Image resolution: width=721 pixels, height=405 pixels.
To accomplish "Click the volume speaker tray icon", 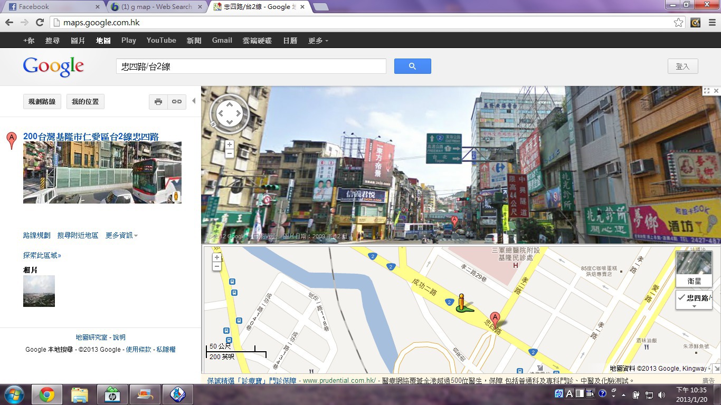I will (x=661, y=394).
